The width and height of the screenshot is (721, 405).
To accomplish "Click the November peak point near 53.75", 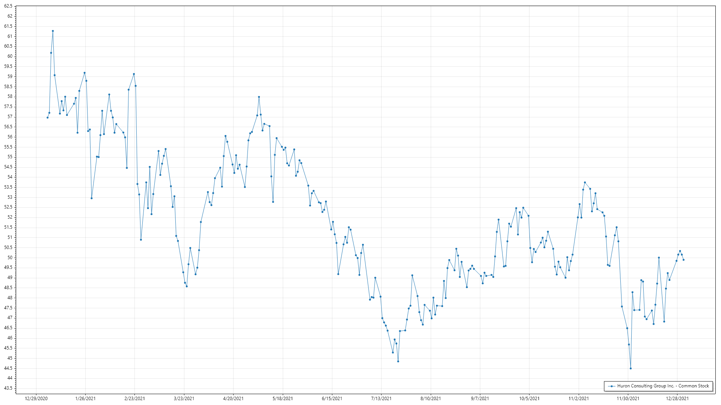I will (x=585, y=182).
